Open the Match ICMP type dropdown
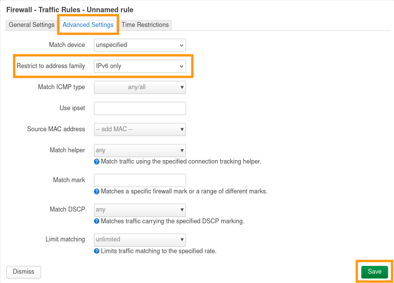394x283 pixels. tap(139, 87)
